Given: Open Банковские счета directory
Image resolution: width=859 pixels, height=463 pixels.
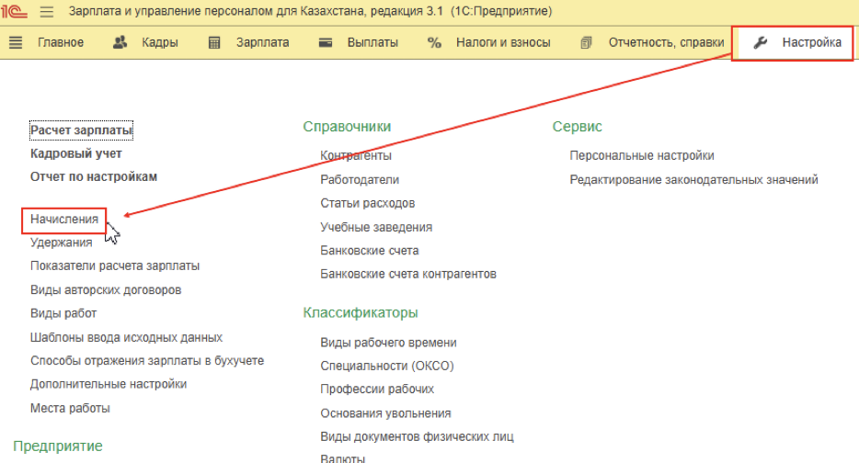Looking at the screenshot, I should coord(370,250).
